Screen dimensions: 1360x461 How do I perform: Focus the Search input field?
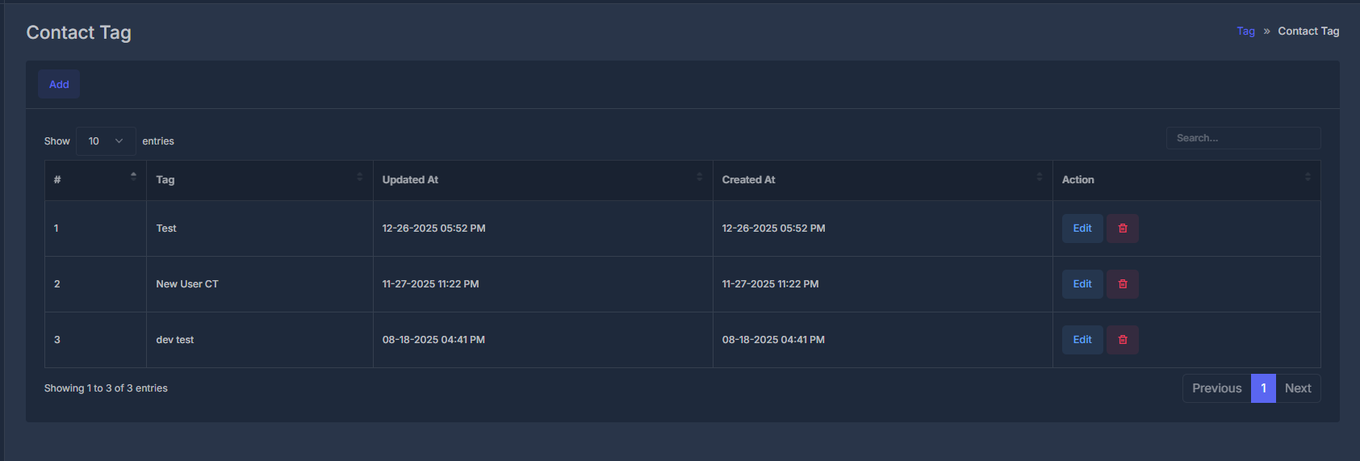pos(1243,138)
